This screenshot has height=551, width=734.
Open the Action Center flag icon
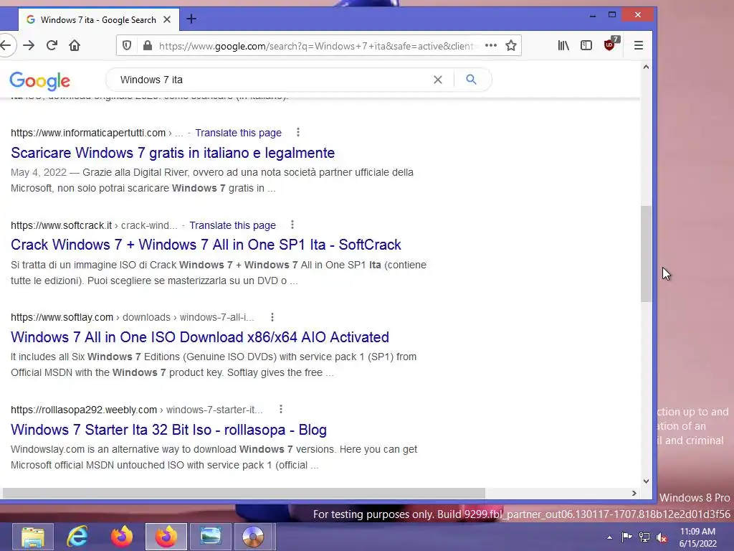coord(626,537)
